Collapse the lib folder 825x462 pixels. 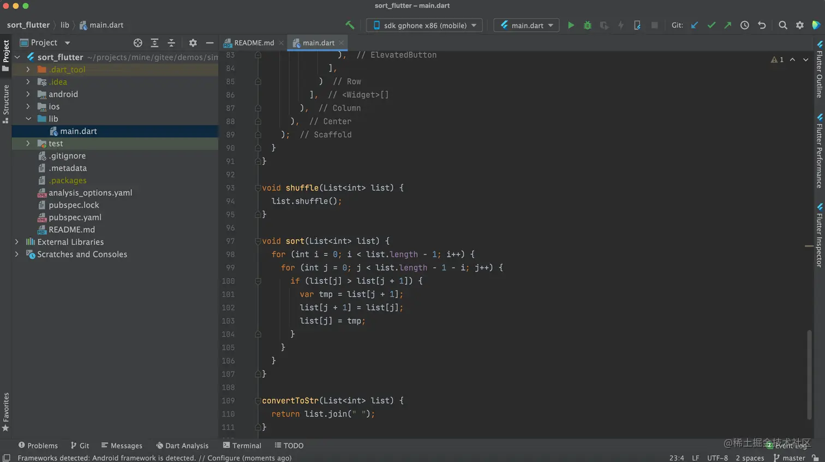click(28, 118)
